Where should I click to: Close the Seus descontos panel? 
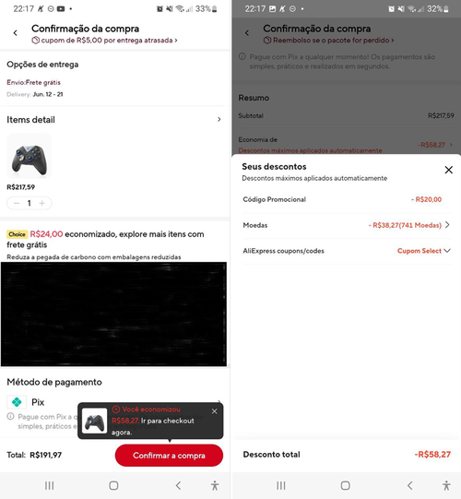449,170
